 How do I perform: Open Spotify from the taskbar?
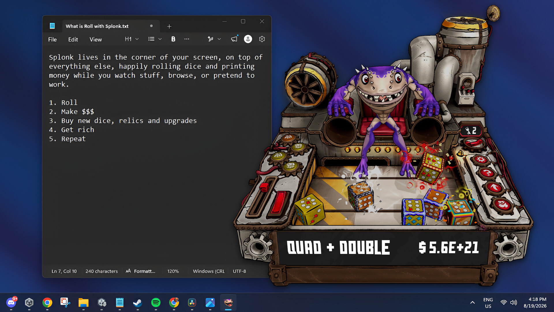point(156,302)
